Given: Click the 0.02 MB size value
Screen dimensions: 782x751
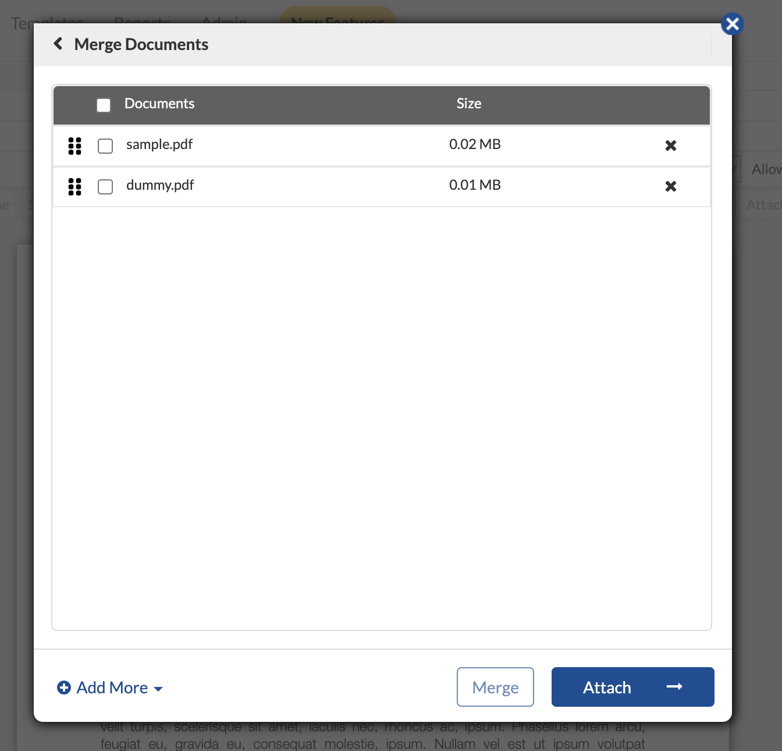Looking at the screenshot, I should [475, 144].
